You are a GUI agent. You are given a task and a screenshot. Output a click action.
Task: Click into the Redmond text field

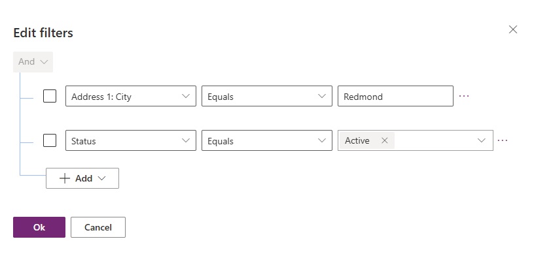click(x=395, y=96)
